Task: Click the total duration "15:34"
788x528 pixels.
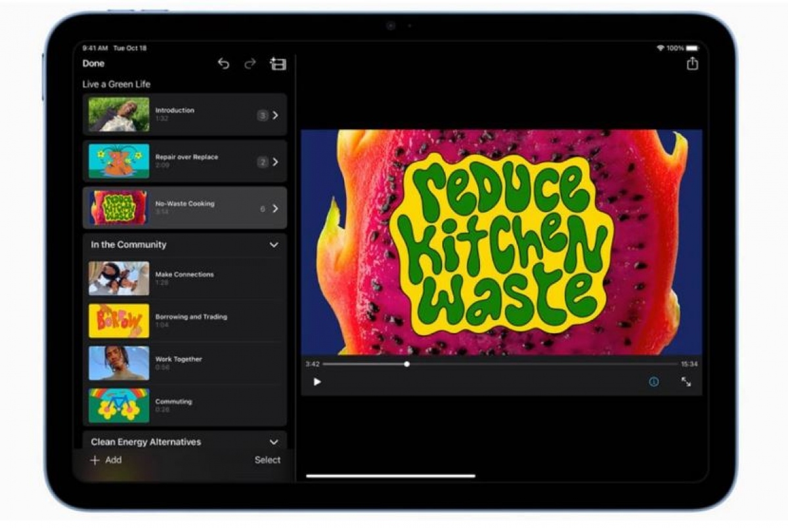Action: coord(689,364)
